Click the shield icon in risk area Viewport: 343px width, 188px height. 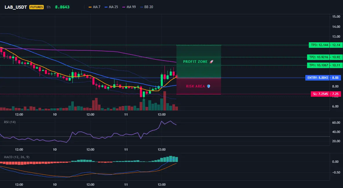[x=209, y=86]
